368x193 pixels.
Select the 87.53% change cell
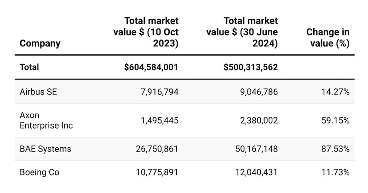[337, 149]
